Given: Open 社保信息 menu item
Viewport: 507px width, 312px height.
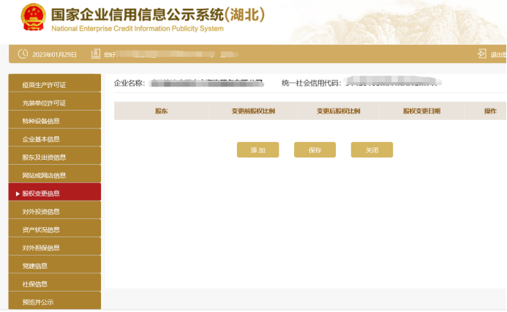Looking at the screenshot, I should point(54,284).
